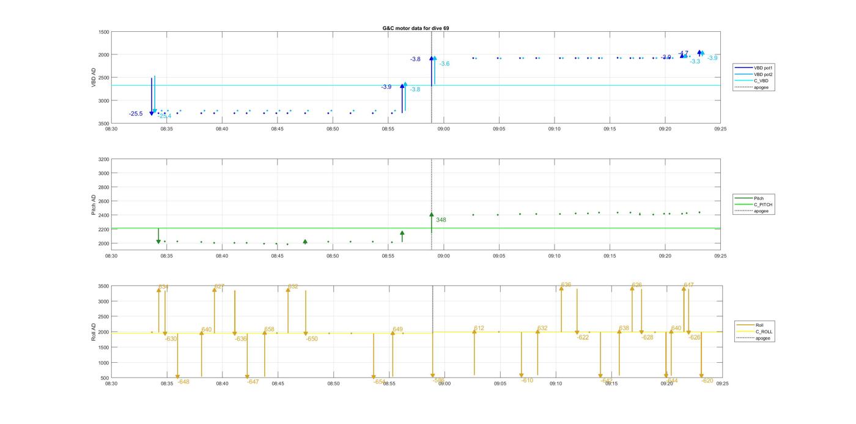Click the "612" roll label
Screen dimensions: 856x424
pyautogui.click(x=479, y=328)
